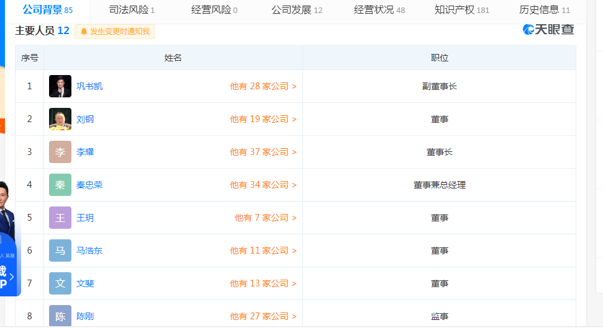
Task: Open the 经营状况 tab
Action: pos(379,10)
